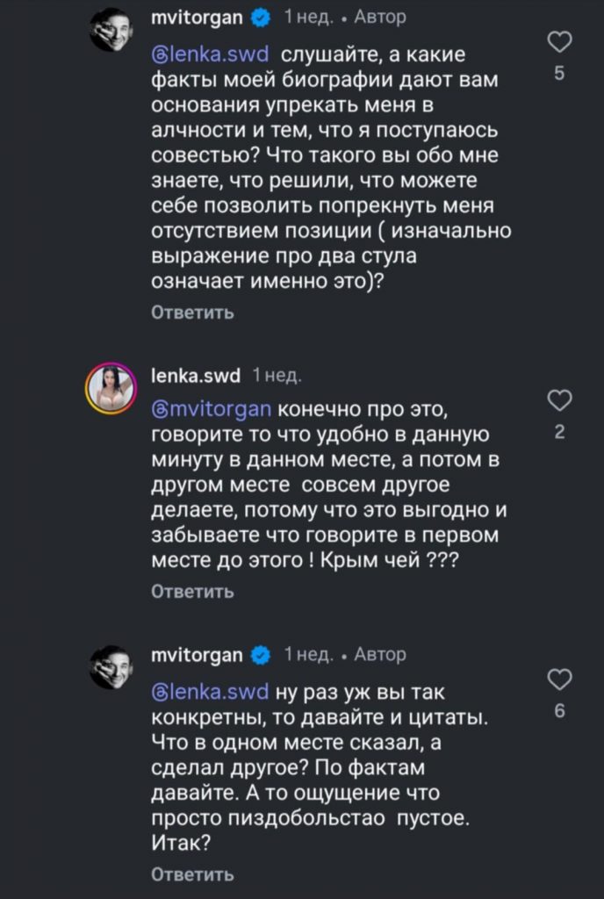Show the 2 likes on lenka.swd's comment

point(559,432)
